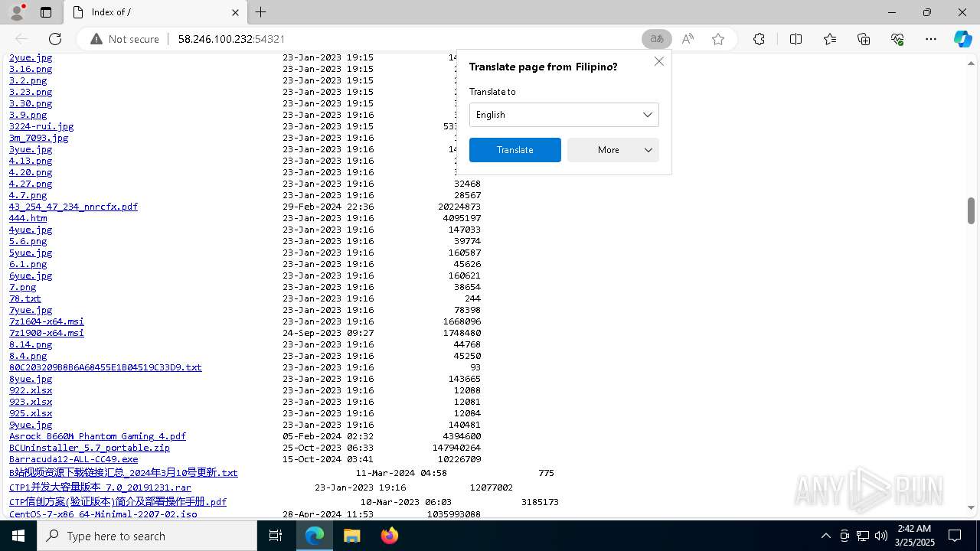The image size is (980, 551).
Task: Open the 3.16.png link
Action: 31,69
